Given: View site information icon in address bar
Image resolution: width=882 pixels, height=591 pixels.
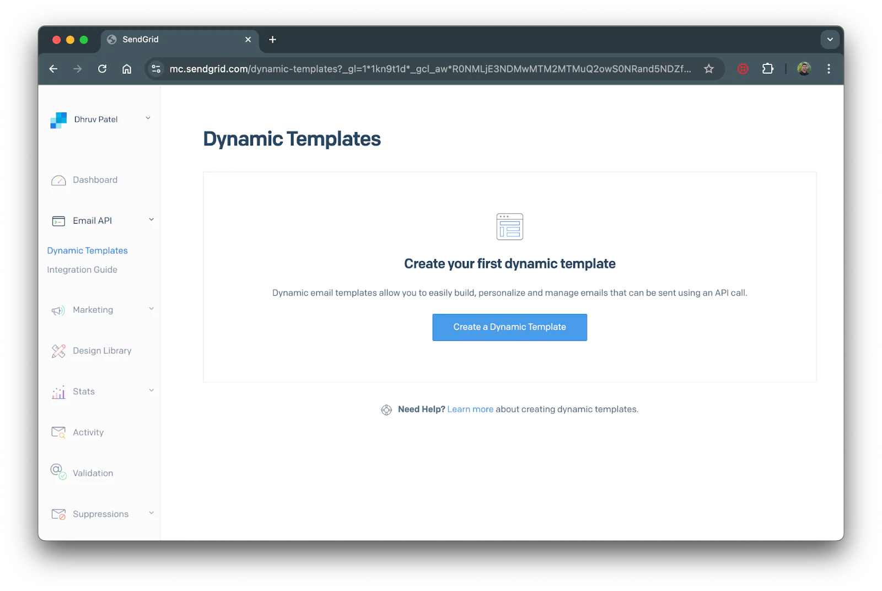Looking at the screenshot, I should point(157,69).
